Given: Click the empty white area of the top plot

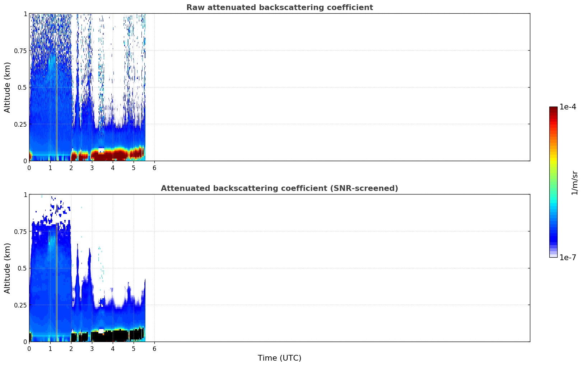Looking at the screenshot, I should (337, 87).
